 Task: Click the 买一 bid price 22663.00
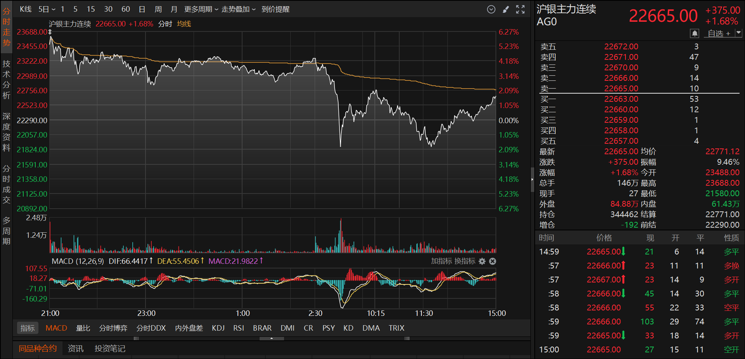pos(621,99)
